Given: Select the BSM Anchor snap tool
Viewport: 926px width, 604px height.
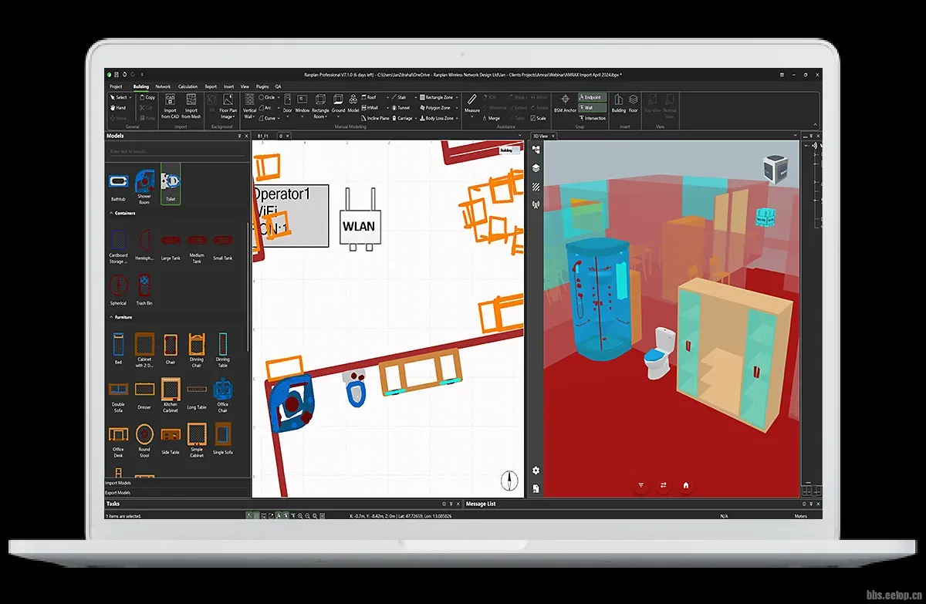Looking at the screenshot, I should tap(566, 103).
